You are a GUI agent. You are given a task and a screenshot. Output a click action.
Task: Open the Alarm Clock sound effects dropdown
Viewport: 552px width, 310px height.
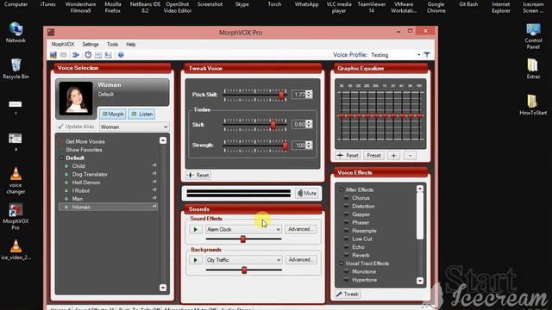(x=278, y=230)
